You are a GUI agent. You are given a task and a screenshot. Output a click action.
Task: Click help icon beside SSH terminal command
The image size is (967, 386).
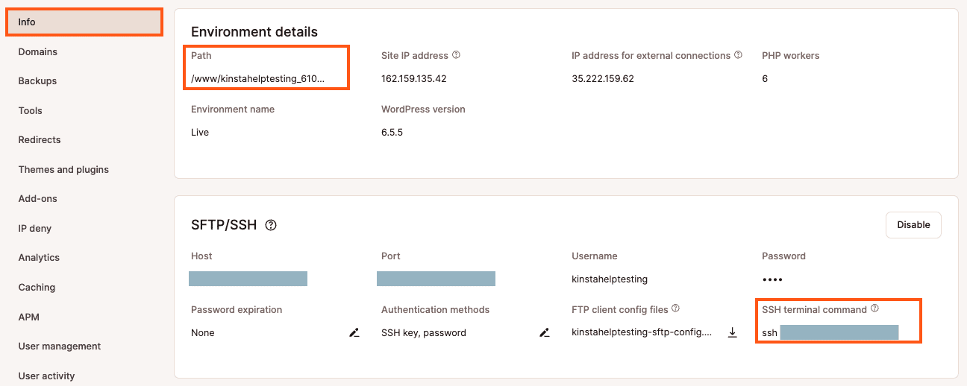coord(875,309)
